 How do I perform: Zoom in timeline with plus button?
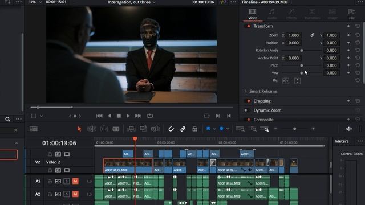[313, 129]
